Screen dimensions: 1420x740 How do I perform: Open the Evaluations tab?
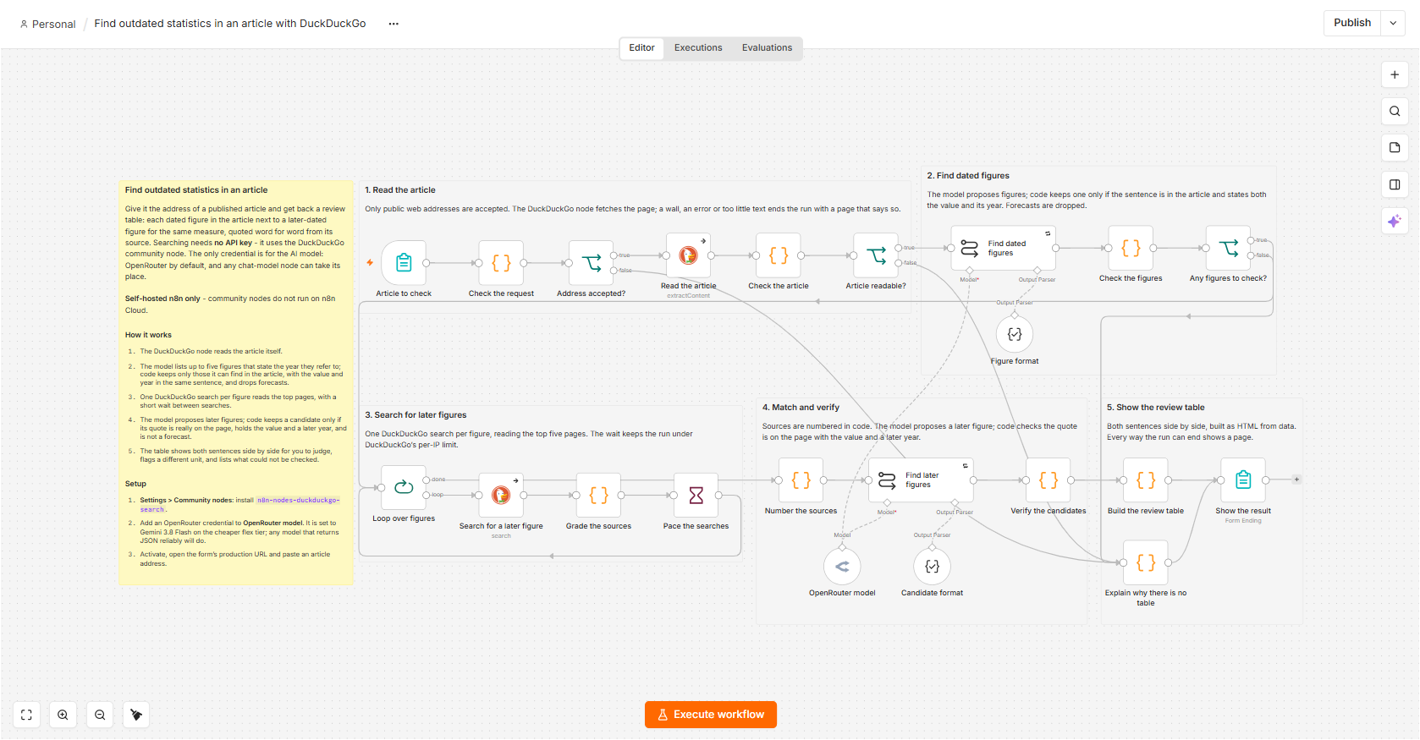[767, 48]
